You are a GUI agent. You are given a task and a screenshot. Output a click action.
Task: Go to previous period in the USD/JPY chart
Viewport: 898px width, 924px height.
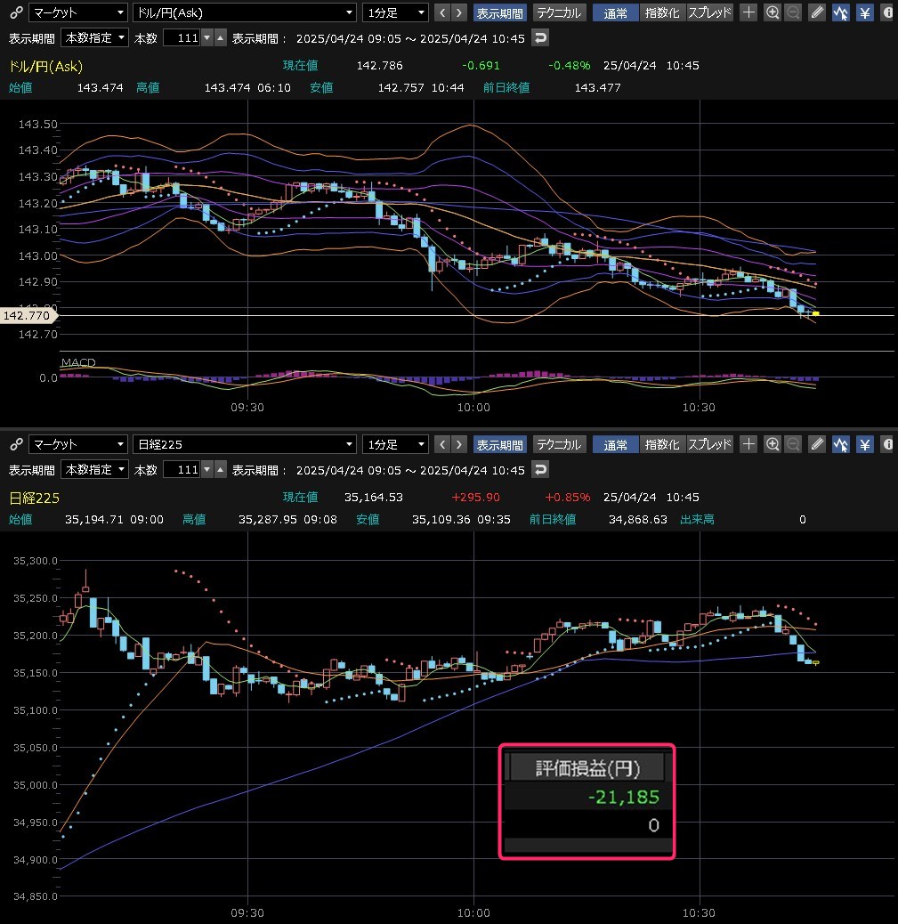point(442,12)
